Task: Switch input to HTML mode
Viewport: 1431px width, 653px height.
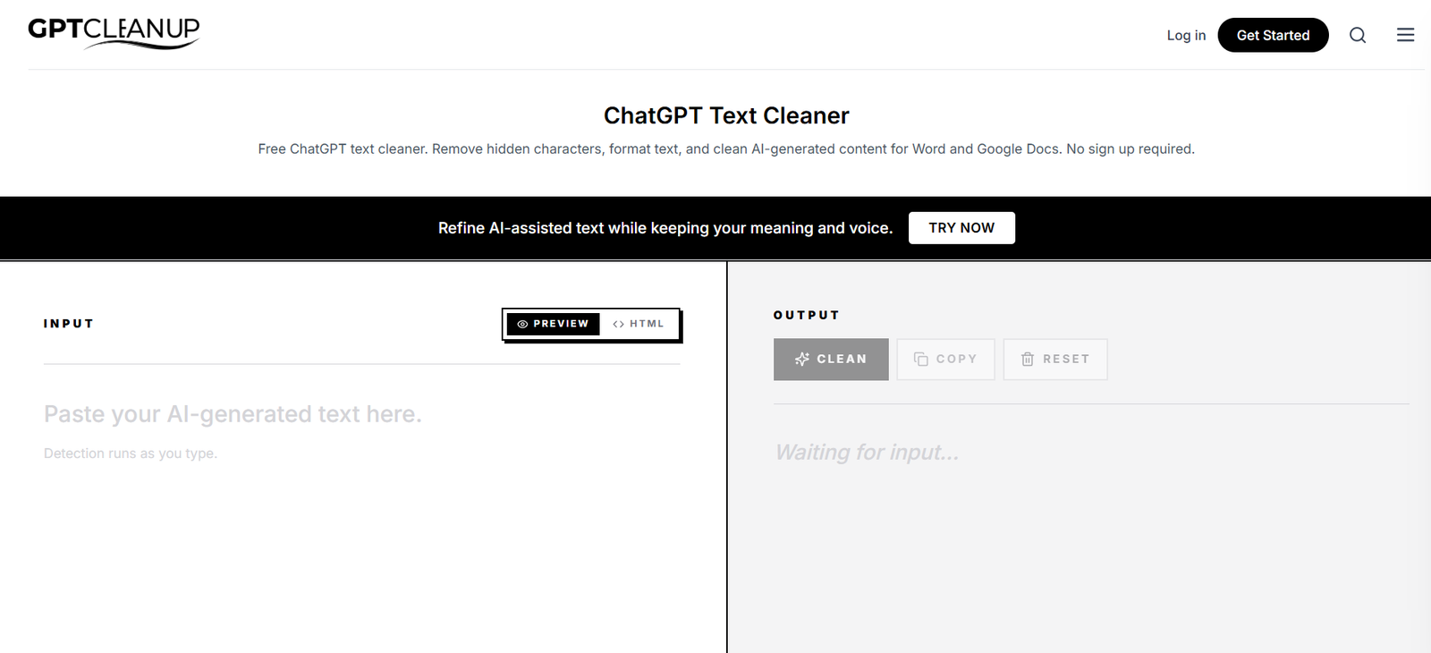Action: click(639, 324)
